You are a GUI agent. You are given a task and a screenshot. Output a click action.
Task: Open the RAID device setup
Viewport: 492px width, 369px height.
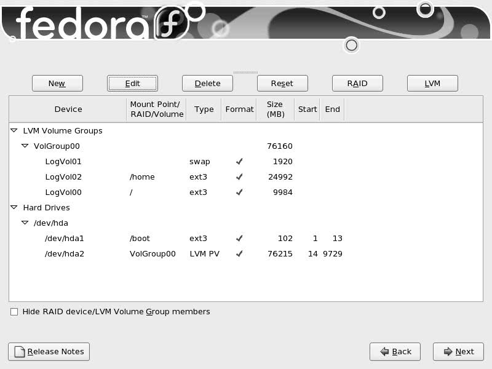click(357, 84)
